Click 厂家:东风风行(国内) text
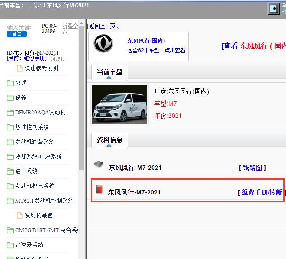This screenshot has height=259, width=286. tap(181, 91)
